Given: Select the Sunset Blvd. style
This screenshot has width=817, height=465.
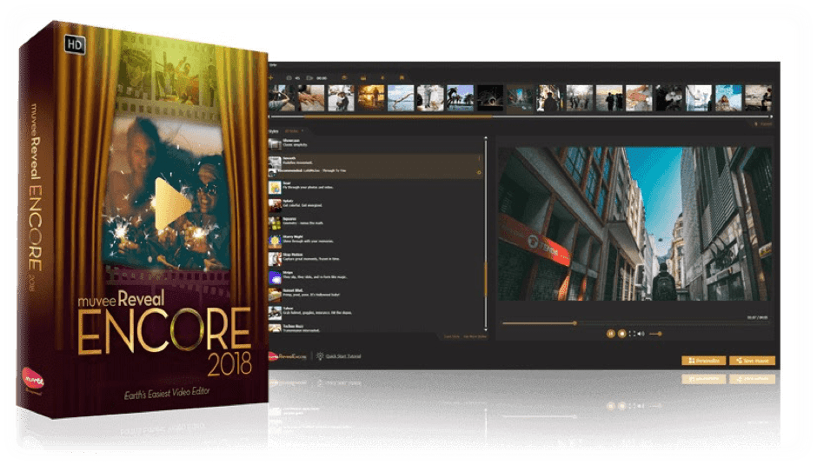Looking at the screenshot, I should click(375, 294).
